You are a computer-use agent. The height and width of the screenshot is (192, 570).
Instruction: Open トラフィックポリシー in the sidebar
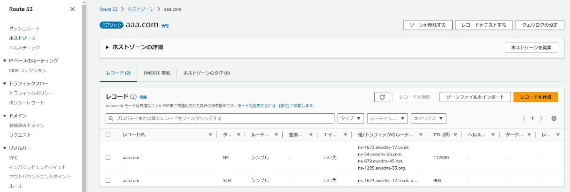(x=31, y=93)
